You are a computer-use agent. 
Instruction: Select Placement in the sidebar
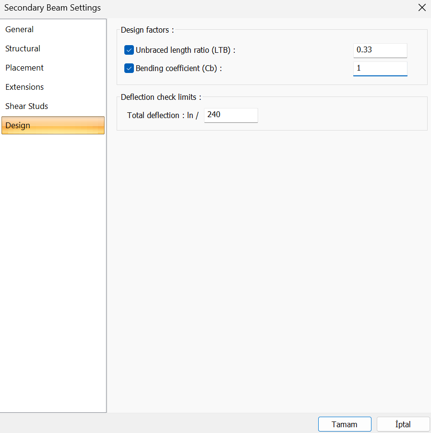[x=24, y=68]
